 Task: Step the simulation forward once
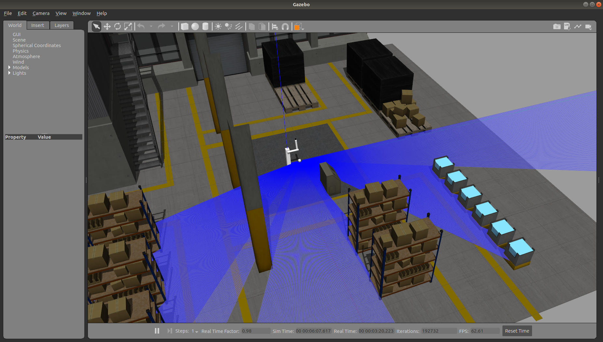[170, 331]
